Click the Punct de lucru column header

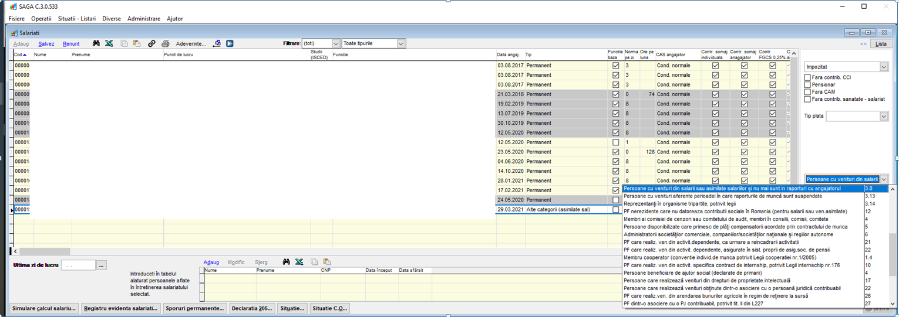pos(236,54)
